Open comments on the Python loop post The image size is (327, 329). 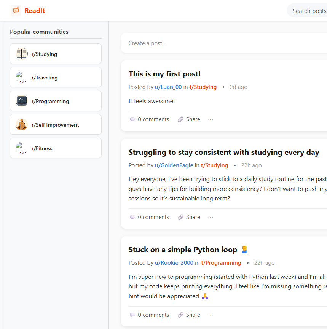pos(149,315)
